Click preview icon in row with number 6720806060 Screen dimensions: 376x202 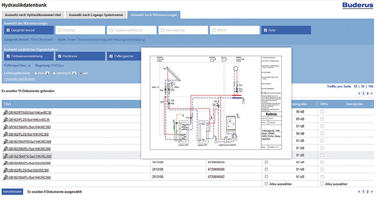[x=5, y=170]
